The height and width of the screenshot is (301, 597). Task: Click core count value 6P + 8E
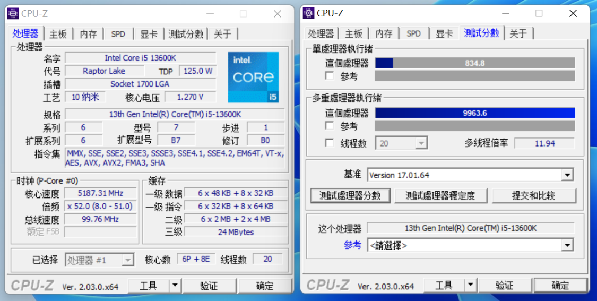[x=196, y=259]
